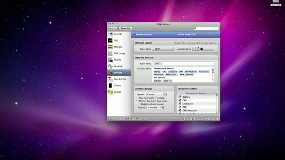Open Online Help

[x=200, y=119]
